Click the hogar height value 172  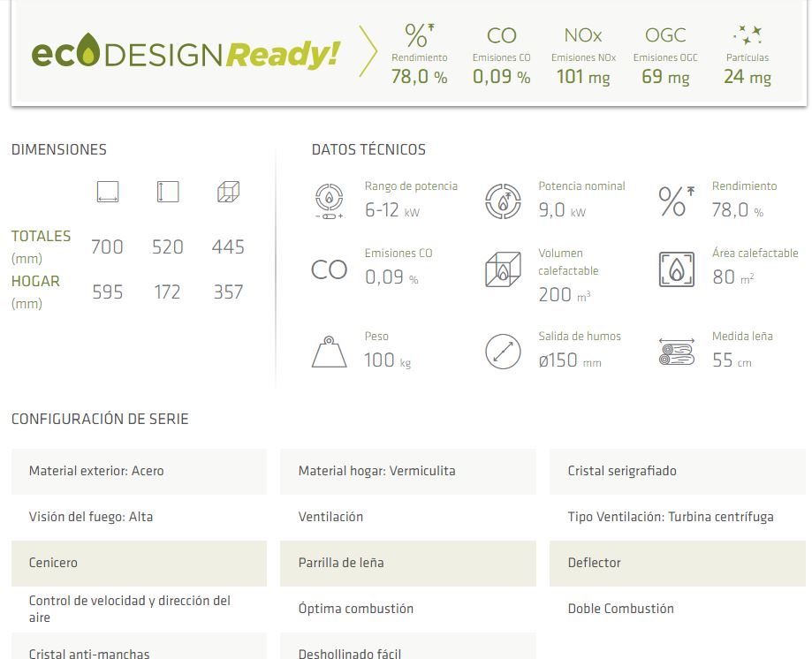(x=167, y=292)
